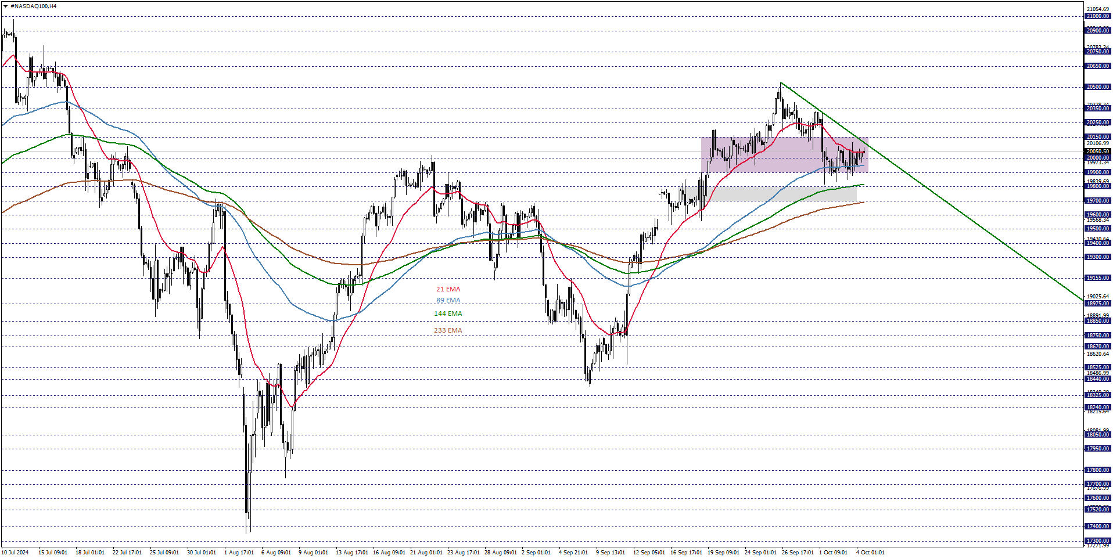Click the 21000.00 price level label

pos(1098,16)
